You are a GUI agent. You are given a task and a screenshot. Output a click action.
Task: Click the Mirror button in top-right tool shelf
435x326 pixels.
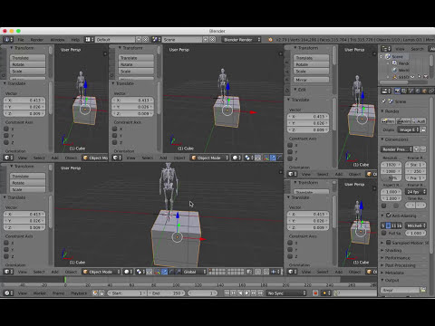click(311, 80)
